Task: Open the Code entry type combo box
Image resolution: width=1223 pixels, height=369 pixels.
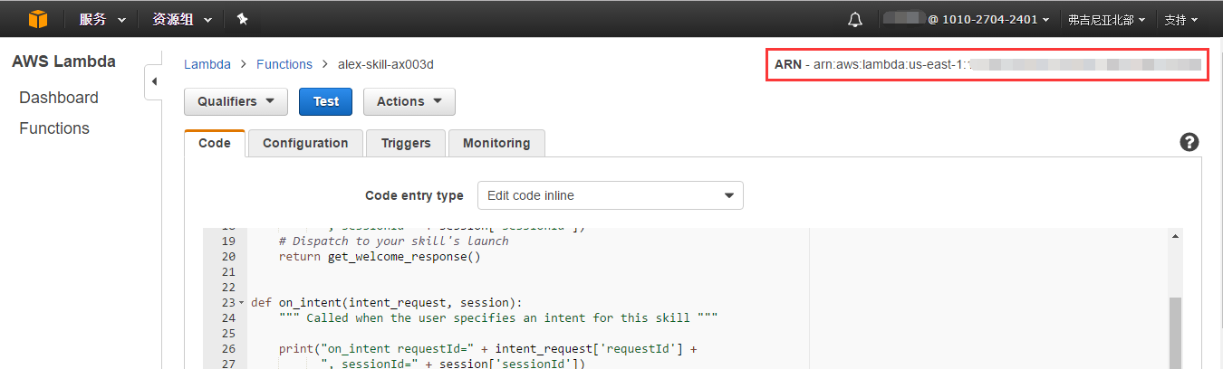Action: 610,195
